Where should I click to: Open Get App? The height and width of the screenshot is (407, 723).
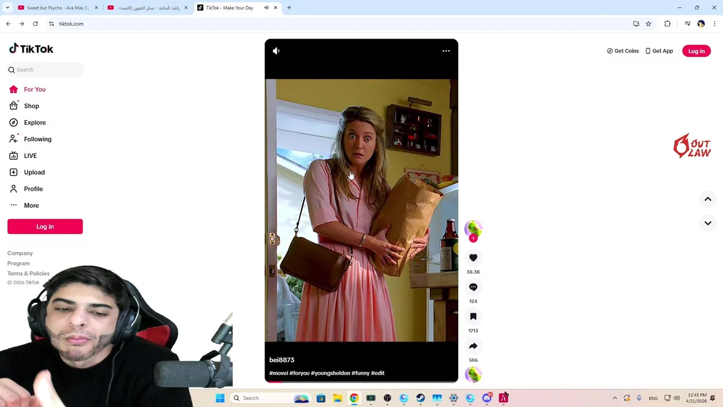click(659, 51)
